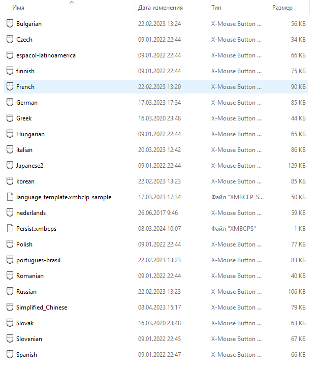Viewport: 320px width, 370px height.
Task: Select the file named Hungarian
Action: point(30,134)
